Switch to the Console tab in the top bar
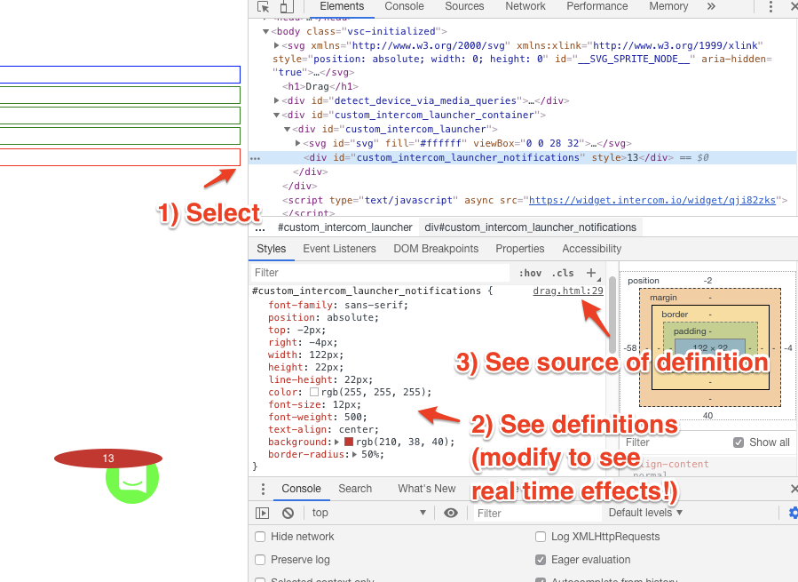The height and width of the screenshot is (582, 798). coord(404,6)
